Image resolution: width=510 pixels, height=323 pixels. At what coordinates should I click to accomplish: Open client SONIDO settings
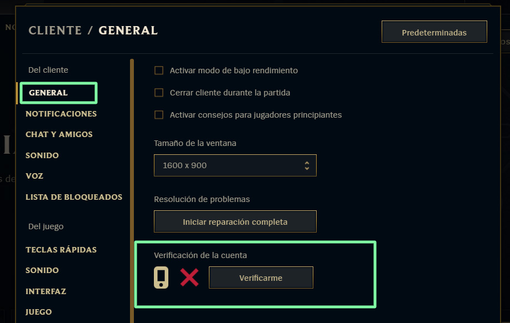click(x=42, y=155)
